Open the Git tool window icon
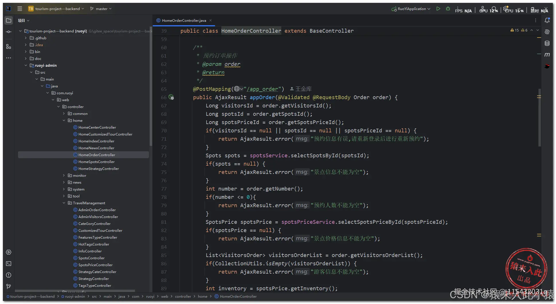This screenshot has width=556, height=304. 9,287
